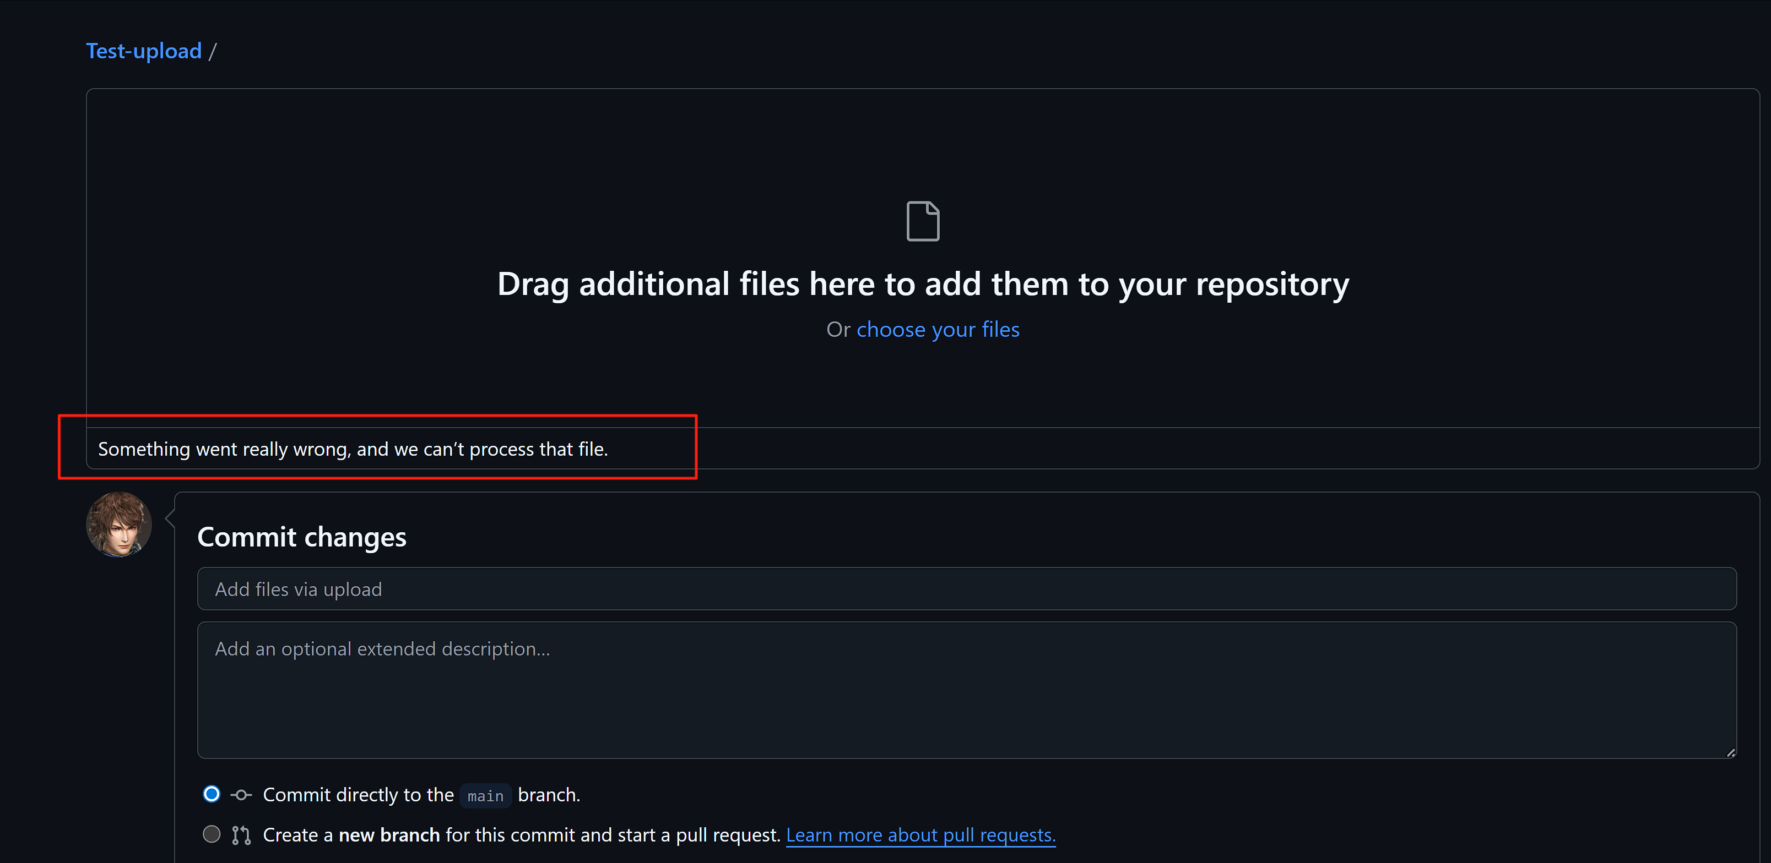Click the bold 'new branch' label text
This screenshot has width=1771, height=863.
[x=389, y=835]
